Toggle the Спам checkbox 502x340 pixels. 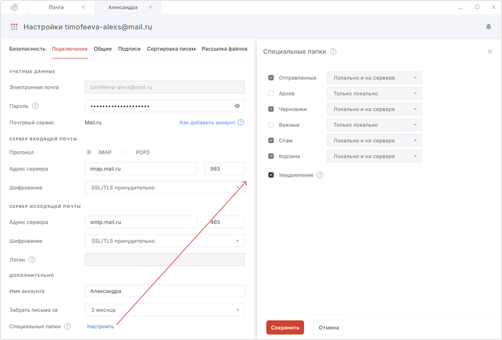click(271, 140)
